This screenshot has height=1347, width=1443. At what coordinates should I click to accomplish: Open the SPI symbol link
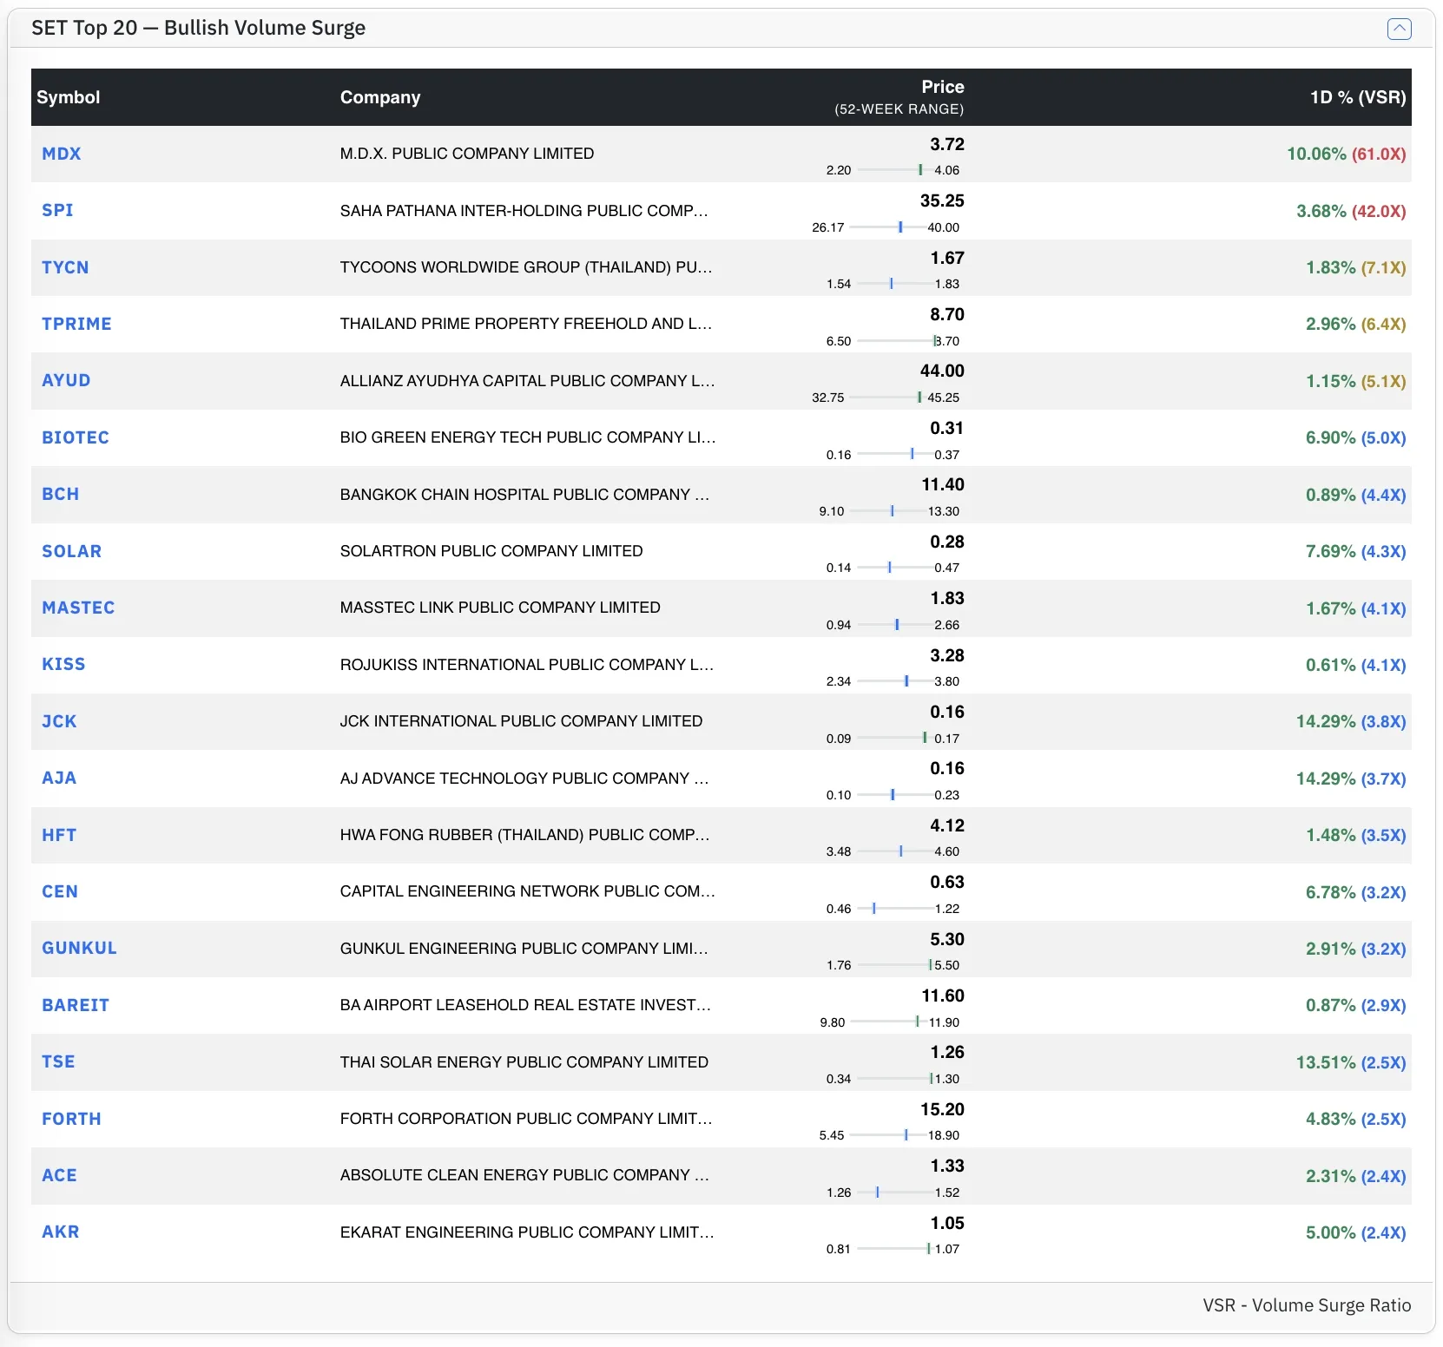tap(57, 210)
